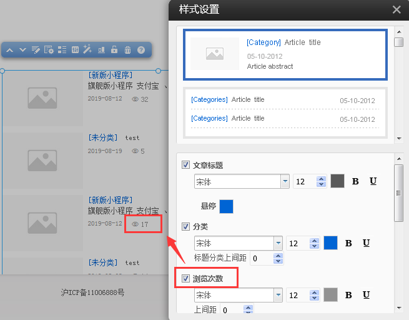The image size is (409, 320).
Task: Open the list settings gear icon
Action: tap(49, 50)
